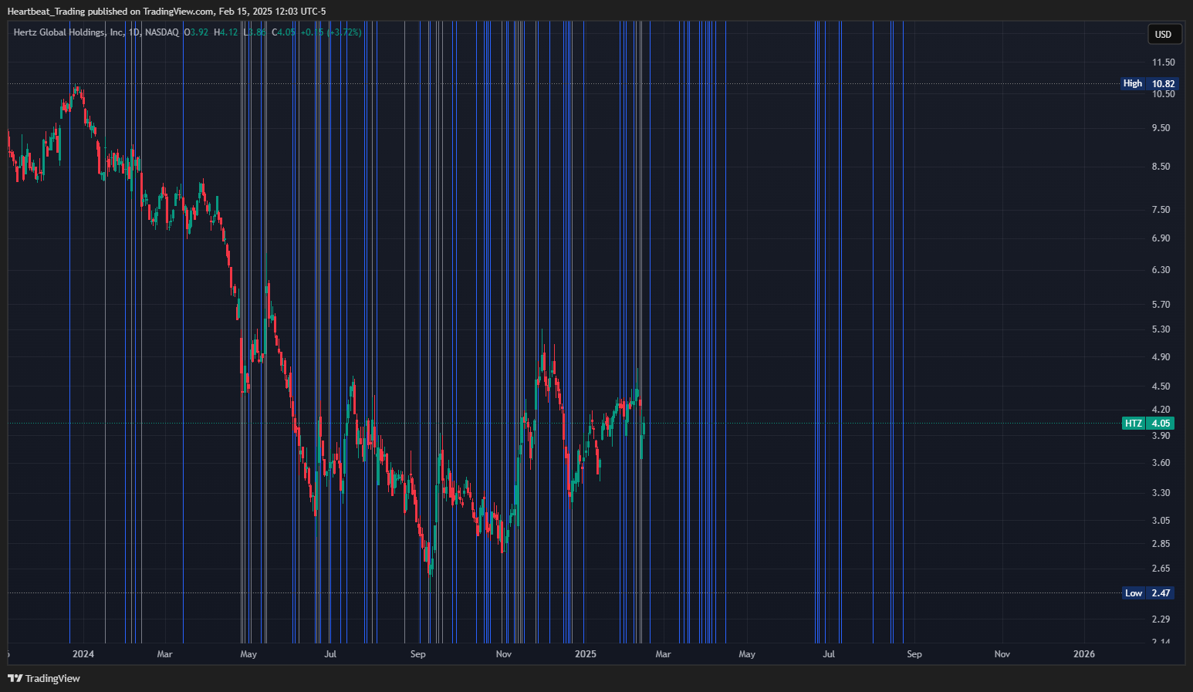
Task: Click the 11.50 price axis label
Action: [1163, 62]
